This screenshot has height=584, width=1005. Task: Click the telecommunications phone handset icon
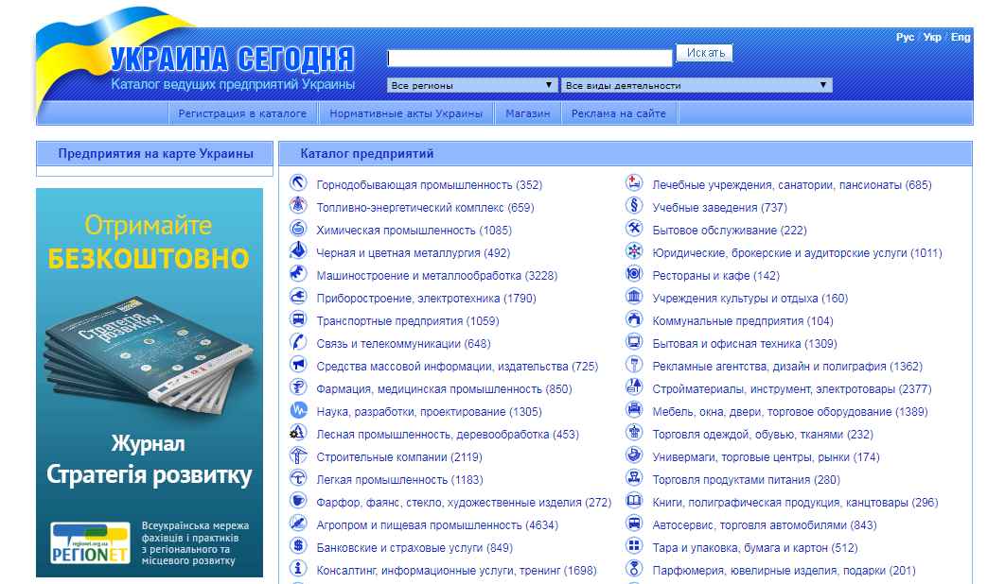298,342
